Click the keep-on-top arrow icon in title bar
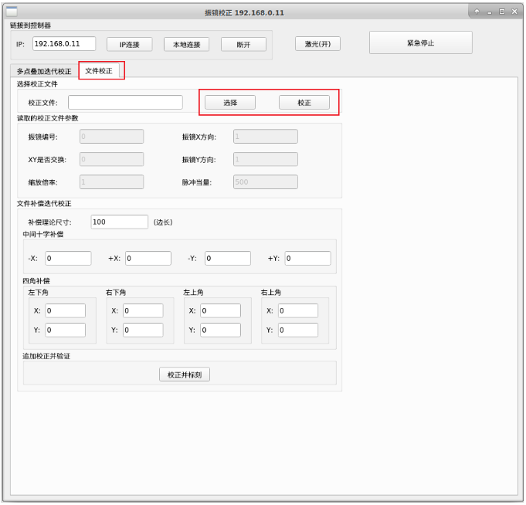The width and height of the screenshot is (526, 505). (477, 12)
